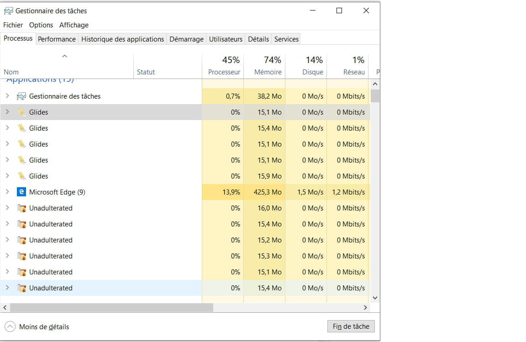This screenshot has width=526, height=342.
Task: Click the 1,5 Mo/s disk value
Action: tap(310, 192)
